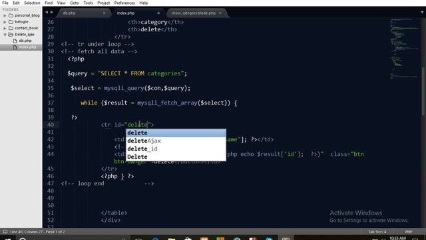Viewport: 426px width, 240px height.
Task: Click mysqli_fetch_array on line 37
Action: [167, 103]
